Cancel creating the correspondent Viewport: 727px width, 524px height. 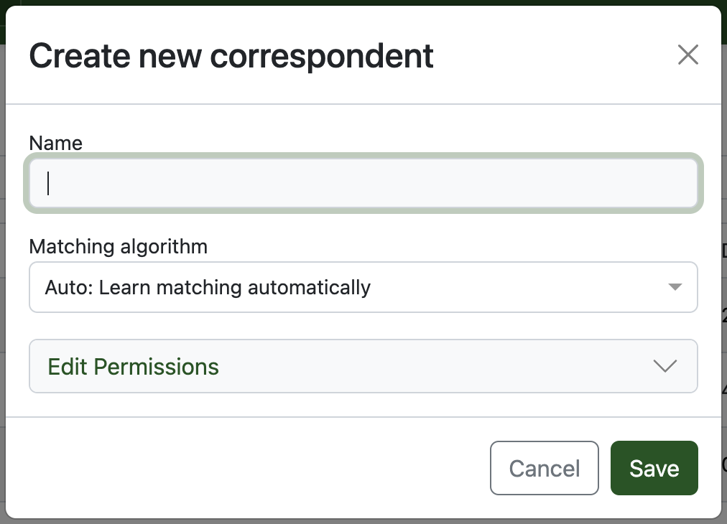[x=544, y=468]
